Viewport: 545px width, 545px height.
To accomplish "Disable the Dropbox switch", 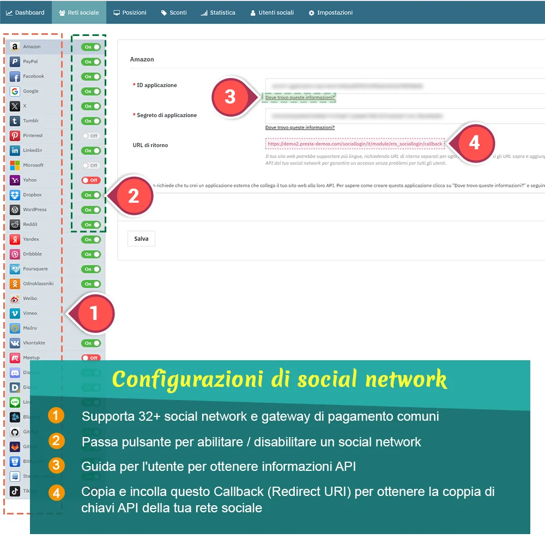I will [x=91, y=195].
